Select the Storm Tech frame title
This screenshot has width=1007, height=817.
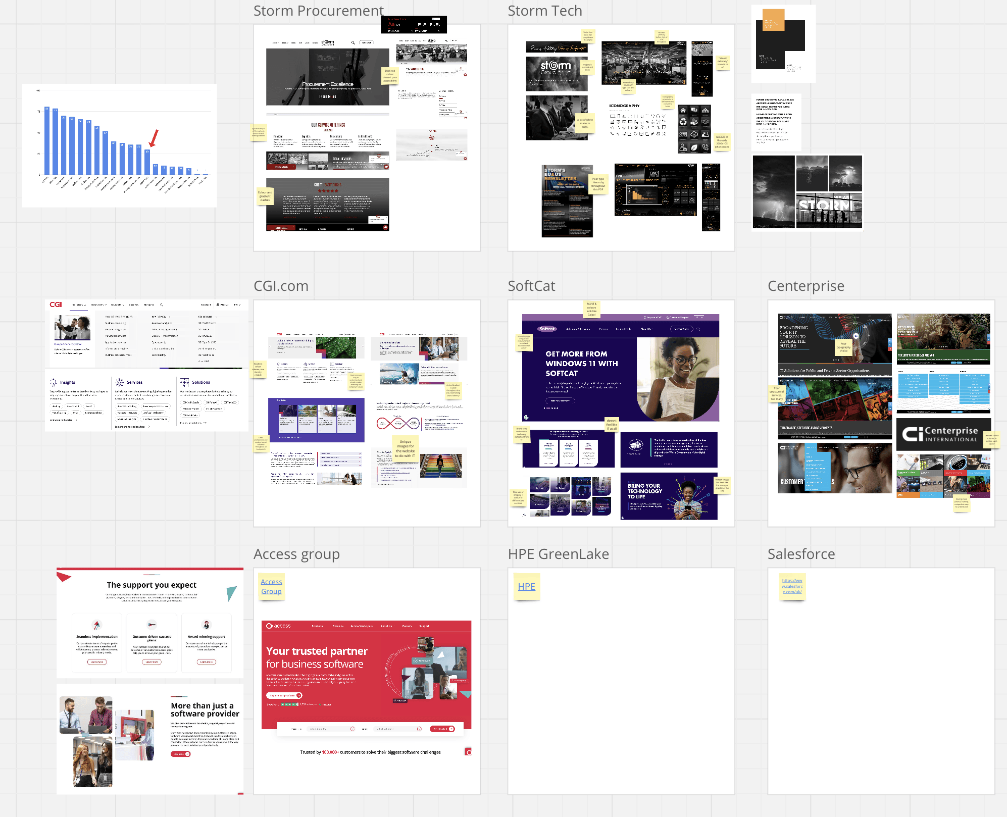(x=545, y=11)
